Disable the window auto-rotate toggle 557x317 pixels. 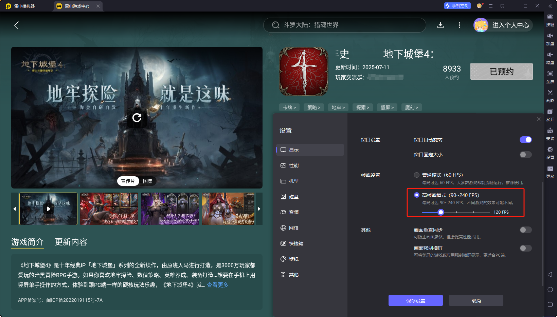pyautogui.click(x=525, y=140)
